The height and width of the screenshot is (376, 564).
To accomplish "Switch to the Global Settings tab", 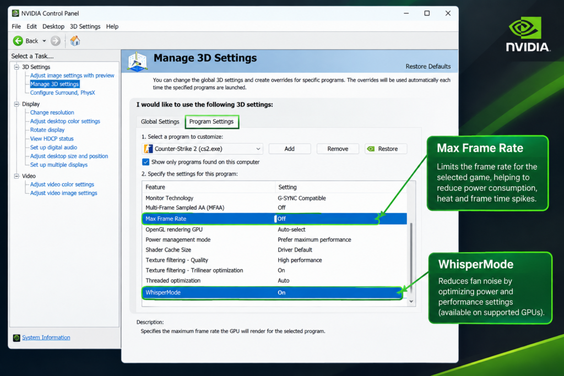I will tap(160, 122).
